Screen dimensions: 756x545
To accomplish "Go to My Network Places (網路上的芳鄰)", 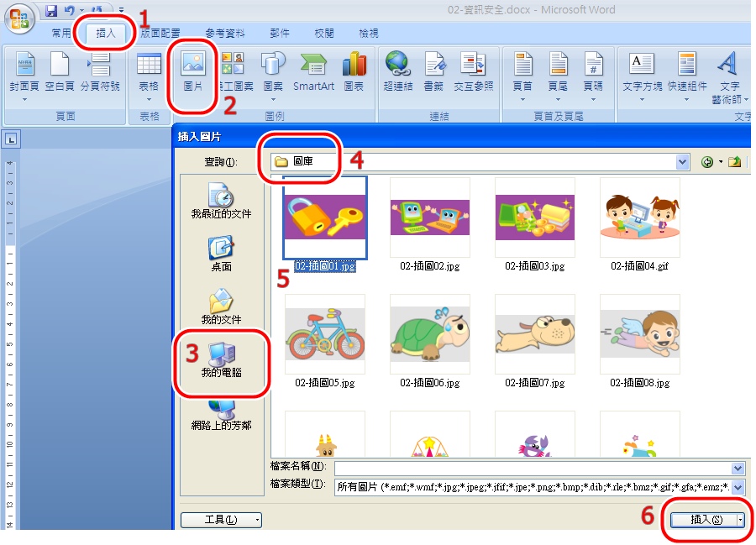I will (x=221, y=415).
